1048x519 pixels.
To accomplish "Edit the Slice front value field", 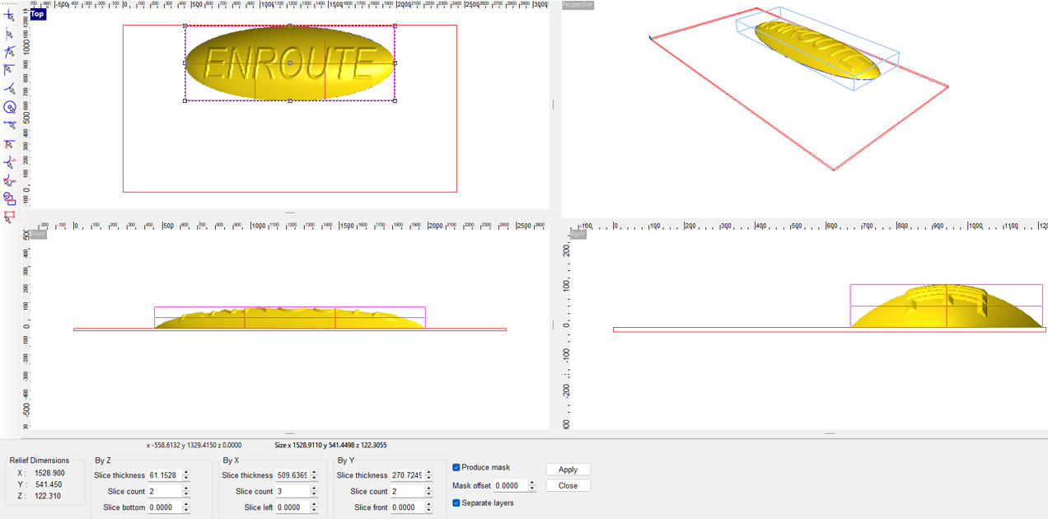I will 407,507.
